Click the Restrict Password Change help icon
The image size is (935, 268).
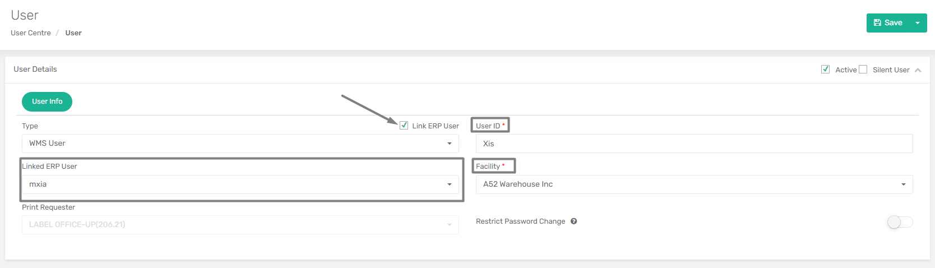point(574,221)
